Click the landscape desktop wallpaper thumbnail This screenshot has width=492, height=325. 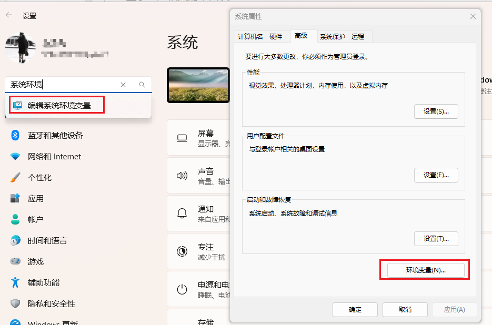[198, 85]
